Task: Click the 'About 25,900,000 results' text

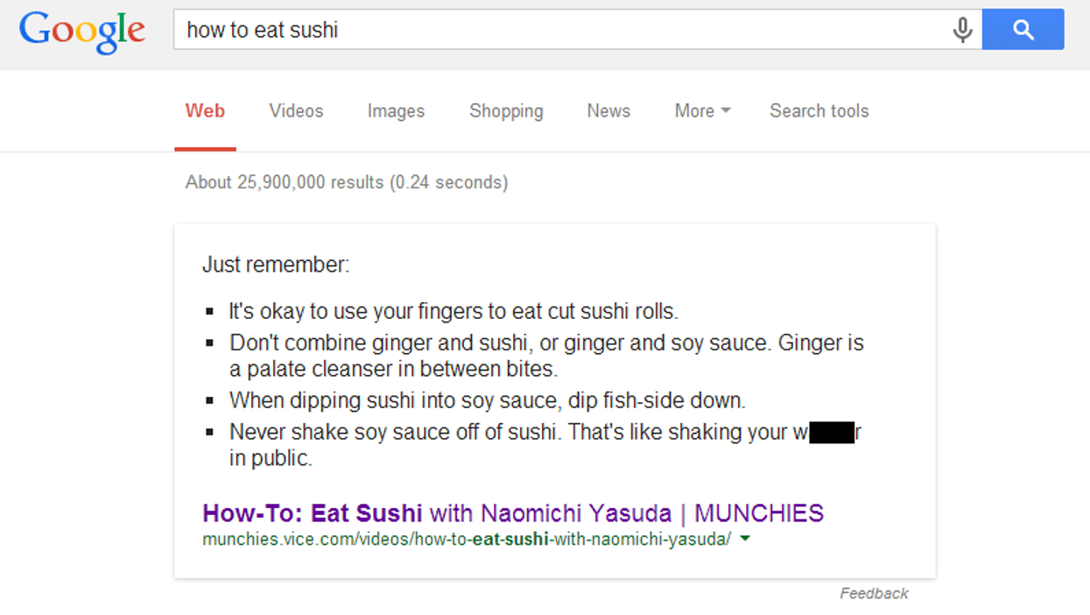Action: pos(346,183)
